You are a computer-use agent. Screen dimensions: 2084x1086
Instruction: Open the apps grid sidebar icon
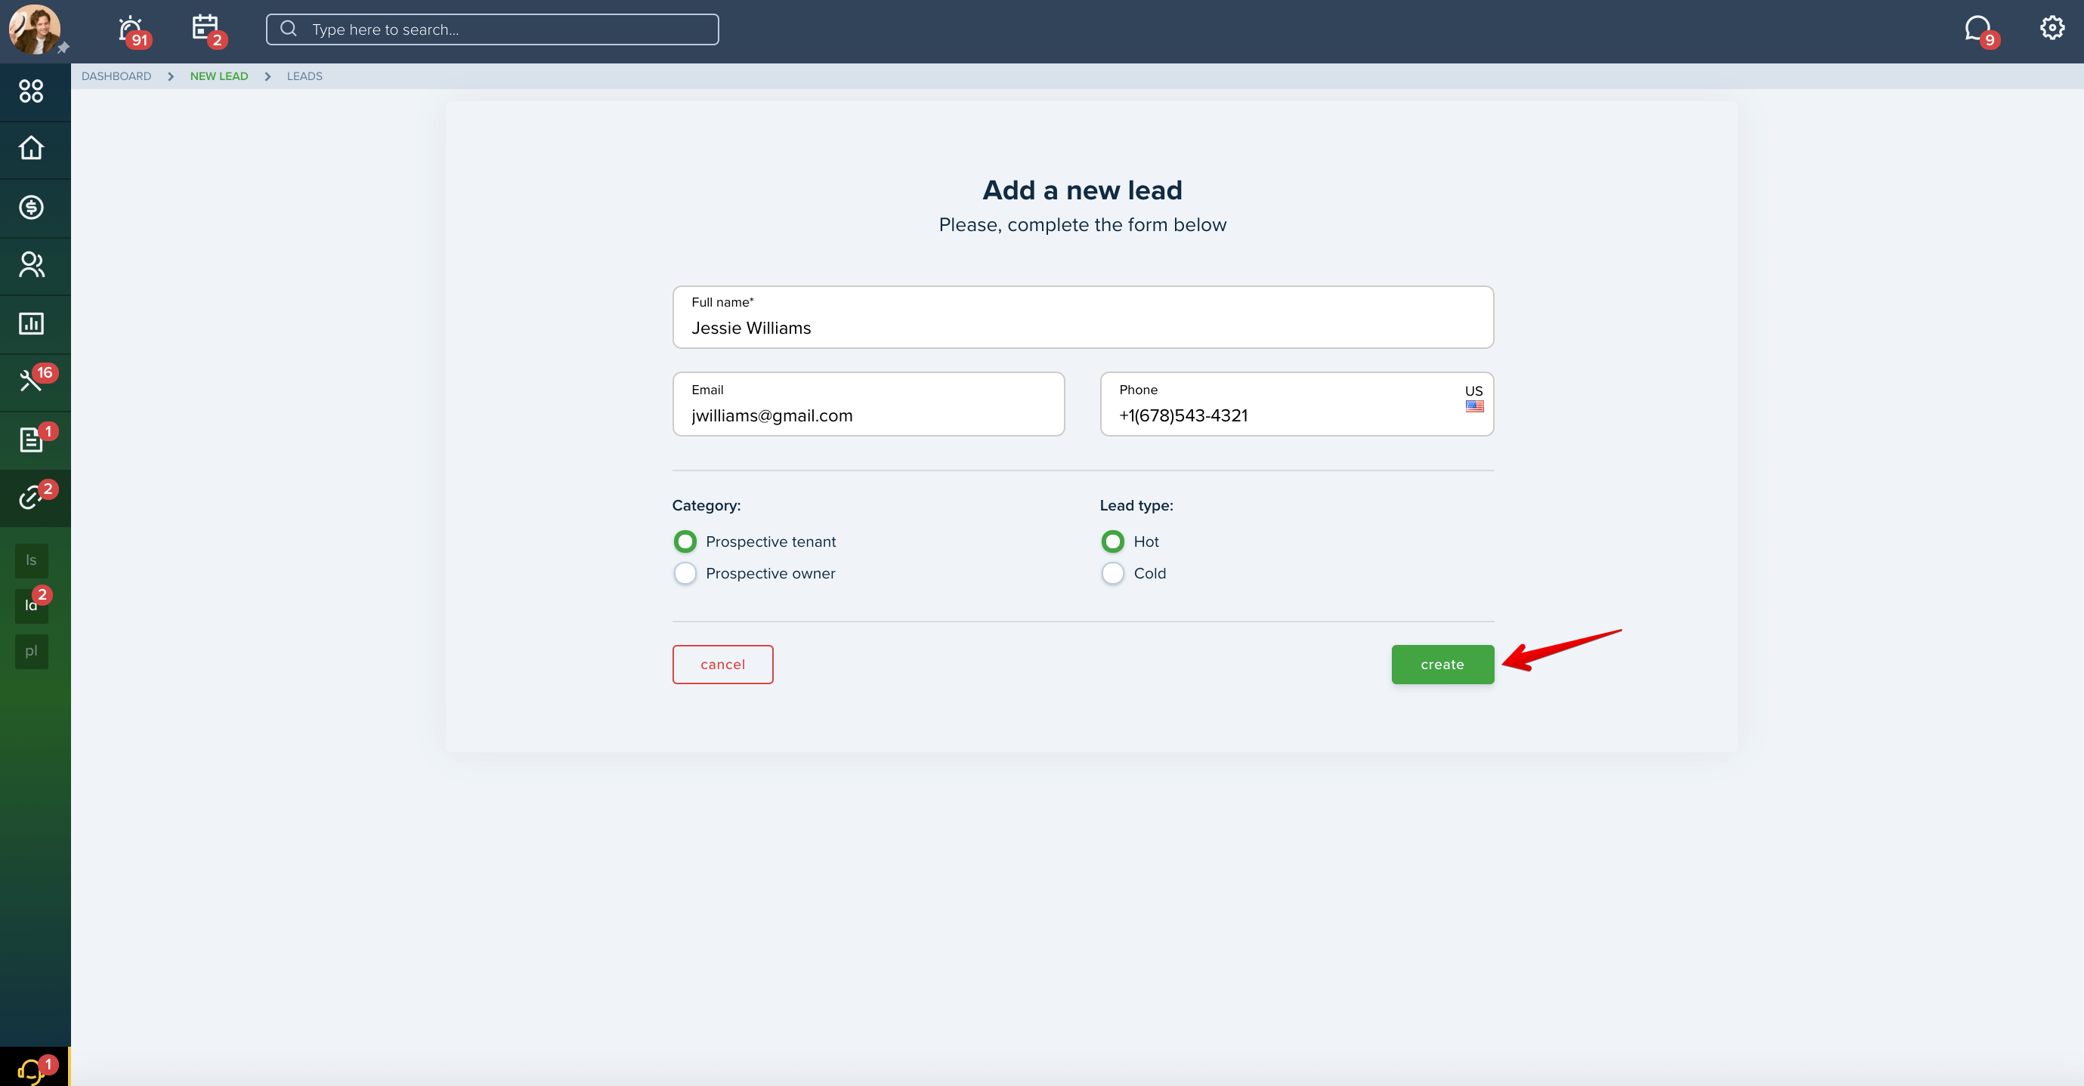pos(31,91)
